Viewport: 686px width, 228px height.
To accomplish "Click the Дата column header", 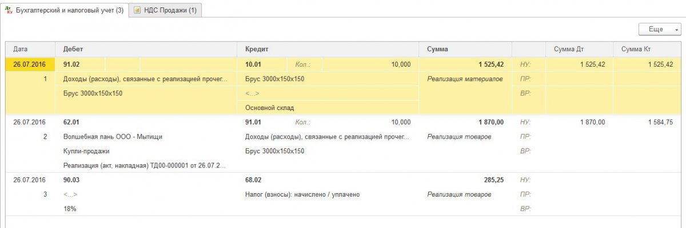I will click(x=30, y=50).
